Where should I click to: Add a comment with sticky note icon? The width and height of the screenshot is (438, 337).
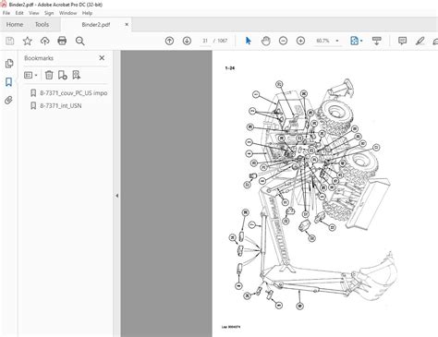[402, 41]
